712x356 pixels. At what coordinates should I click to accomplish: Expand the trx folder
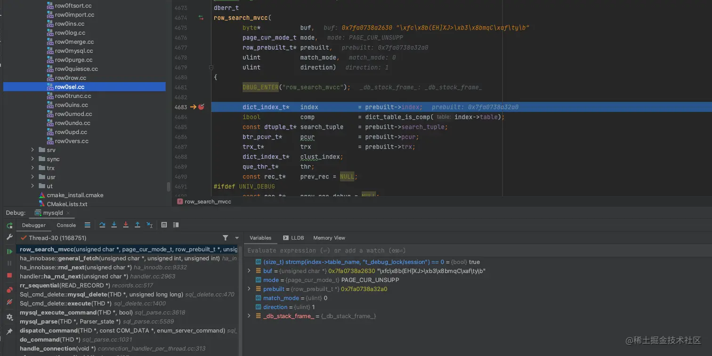click(32, 168)
